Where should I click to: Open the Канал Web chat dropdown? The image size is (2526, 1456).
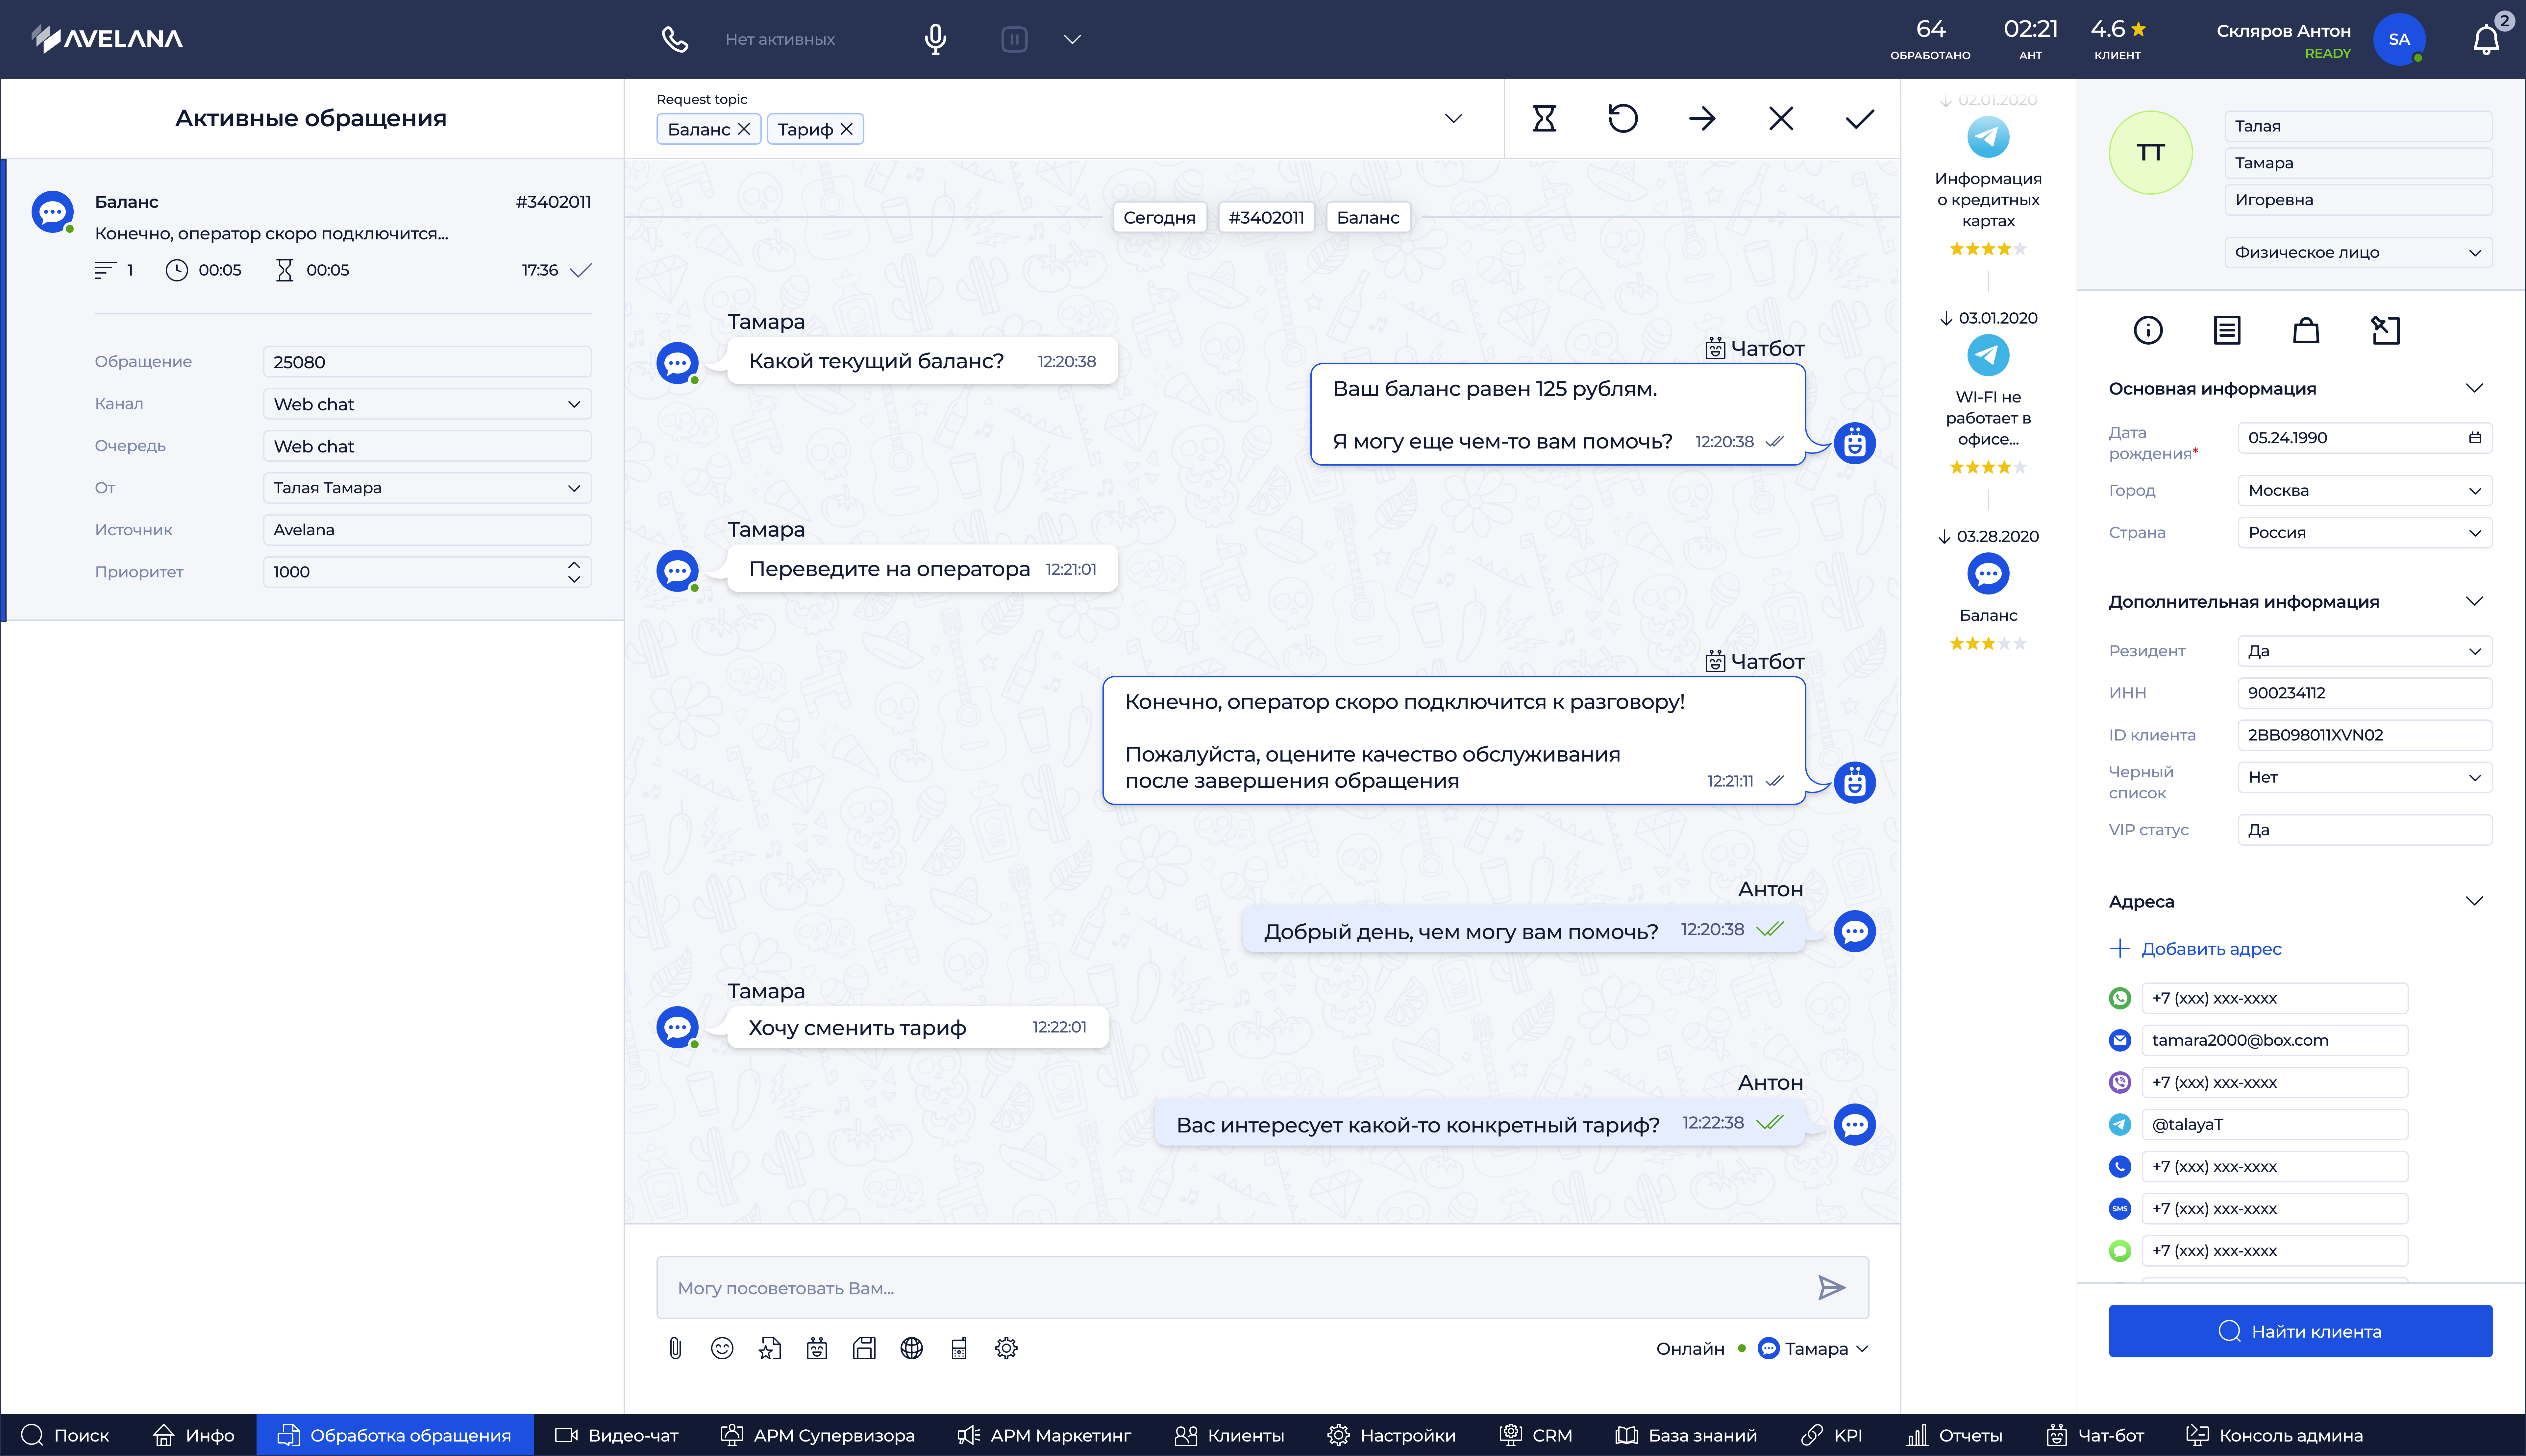click(427, 404)
